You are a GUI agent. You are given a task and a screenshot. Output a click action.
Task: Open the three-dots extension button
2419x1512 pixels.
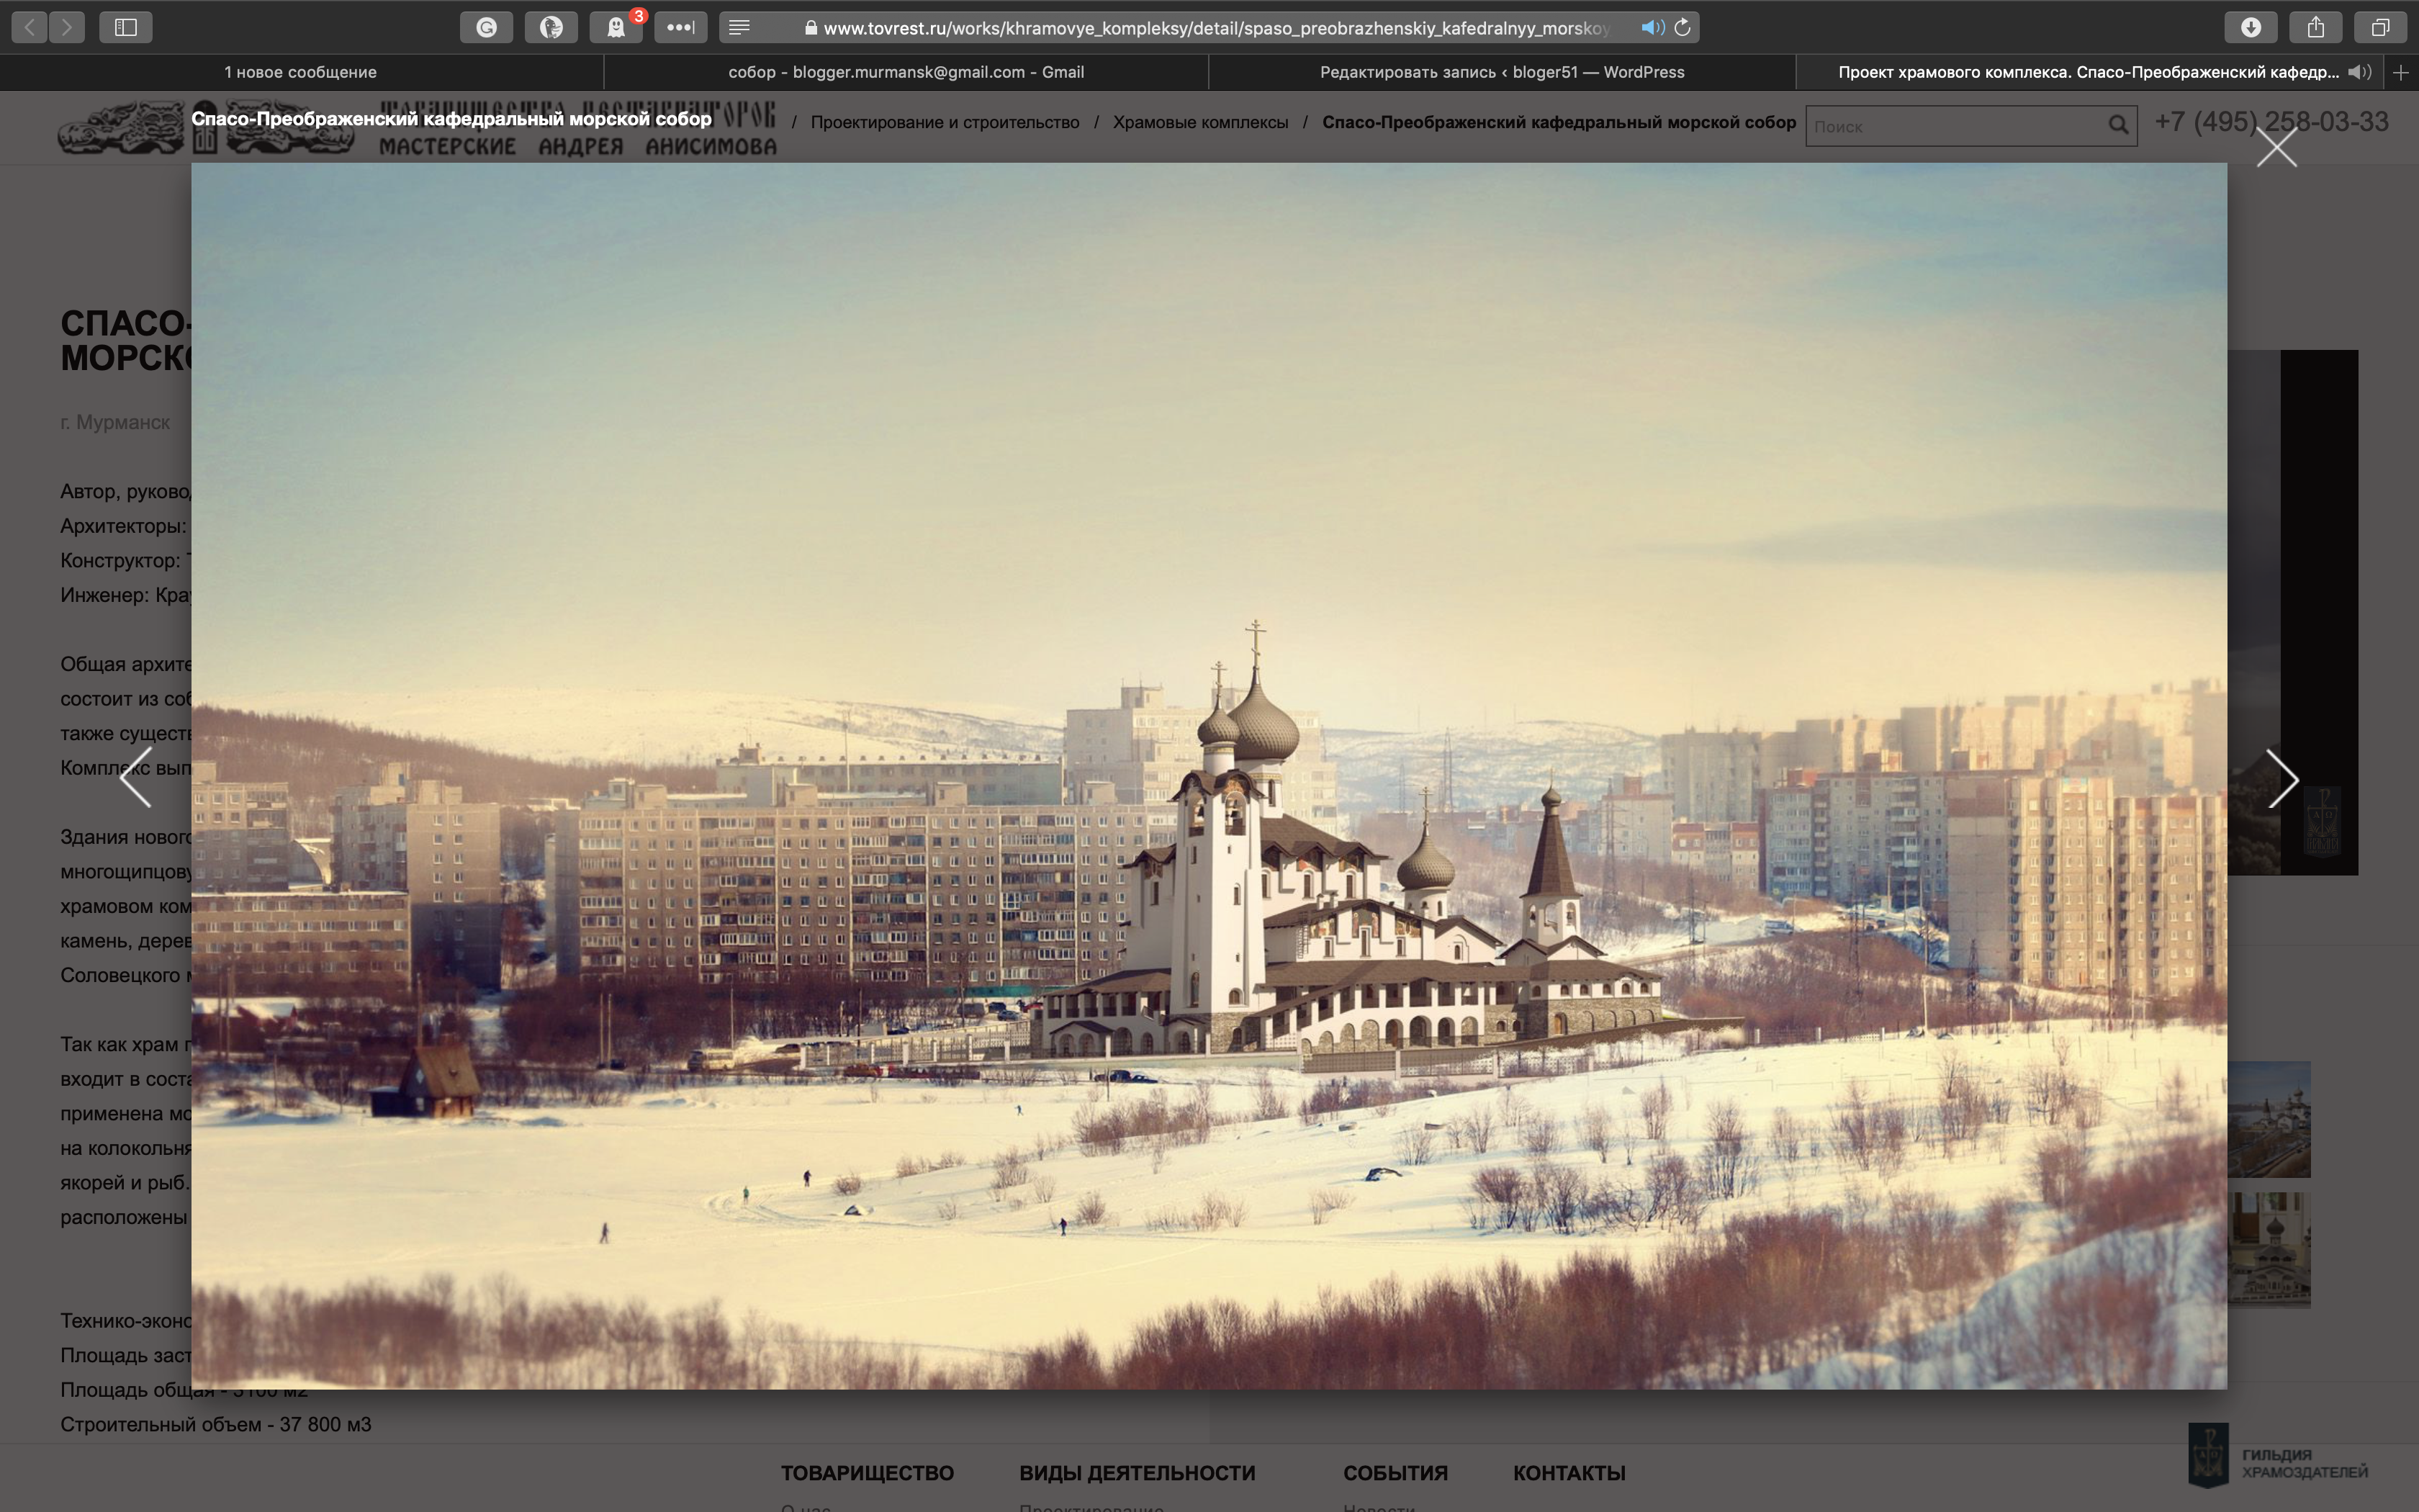coord(681,27)
